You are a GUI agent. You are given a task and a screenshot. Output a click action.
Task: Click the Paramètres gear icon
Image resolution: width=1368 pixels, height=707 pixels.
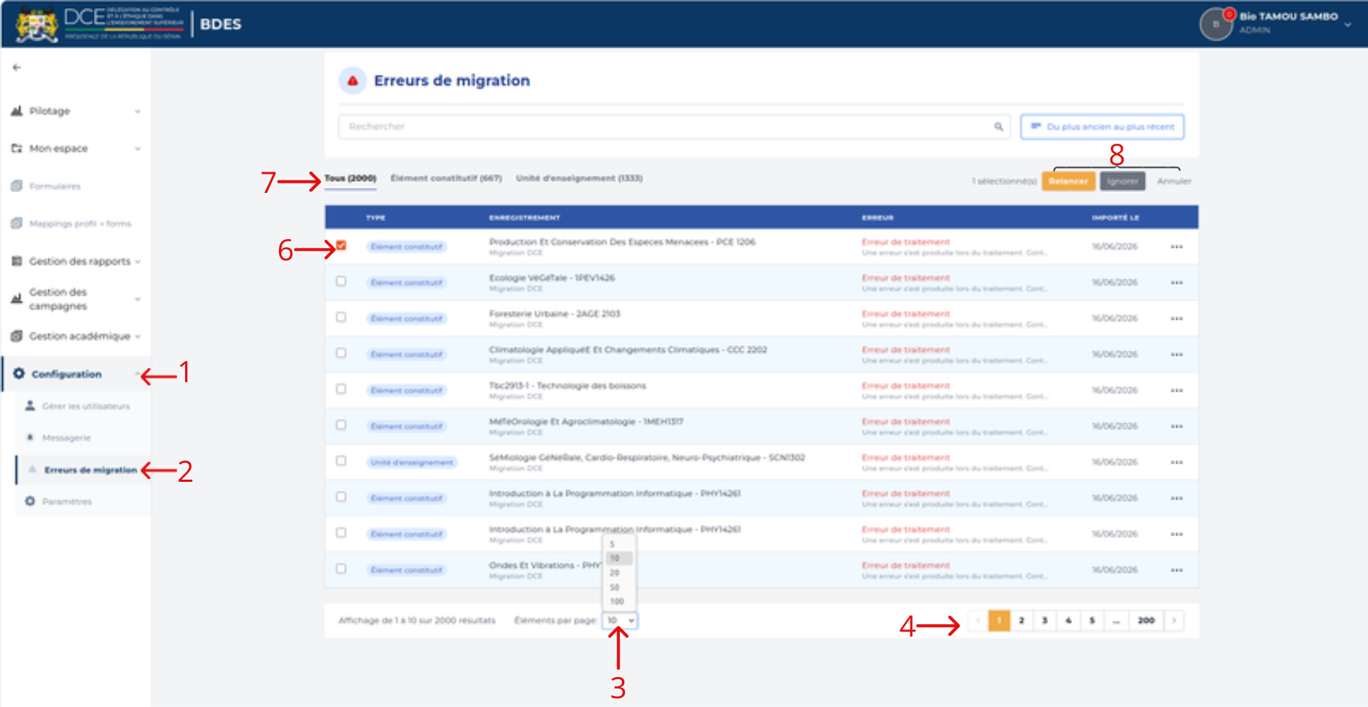(x=30, y=501)
